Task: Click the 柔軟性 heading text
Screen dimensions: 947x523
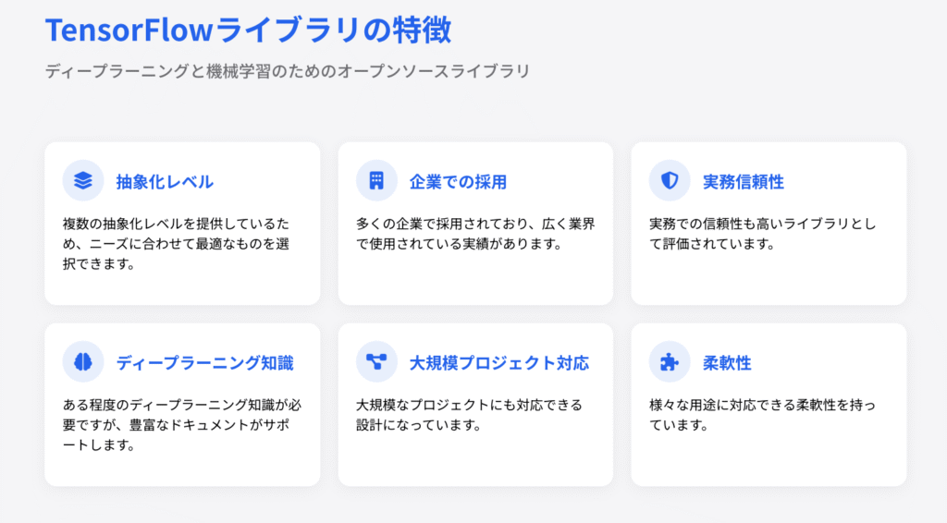Action: [727, 362]
